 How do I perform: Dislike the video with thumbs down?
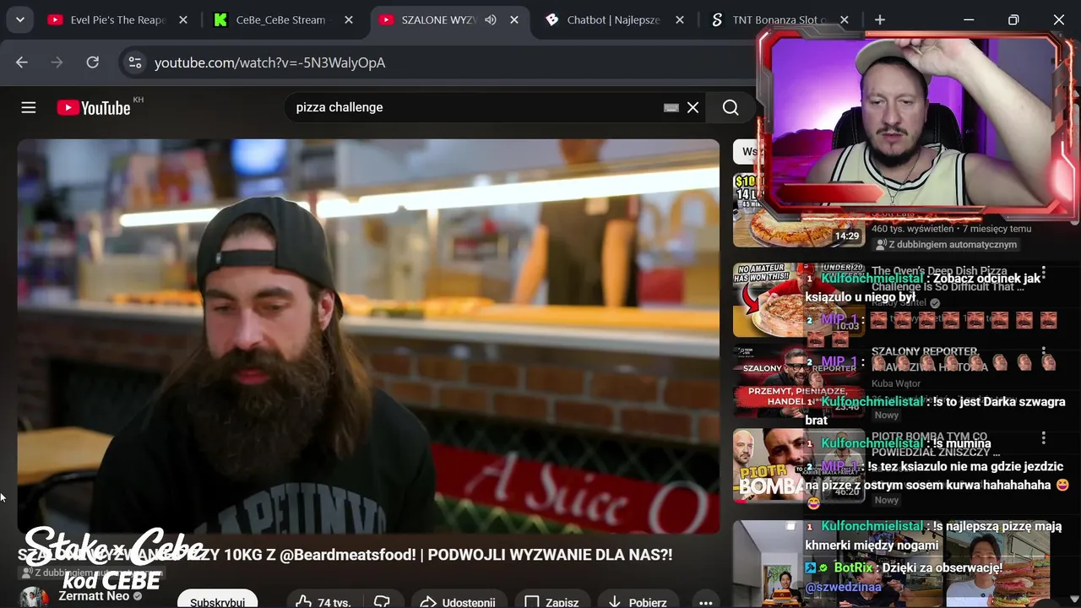click(x=383, y=602)
